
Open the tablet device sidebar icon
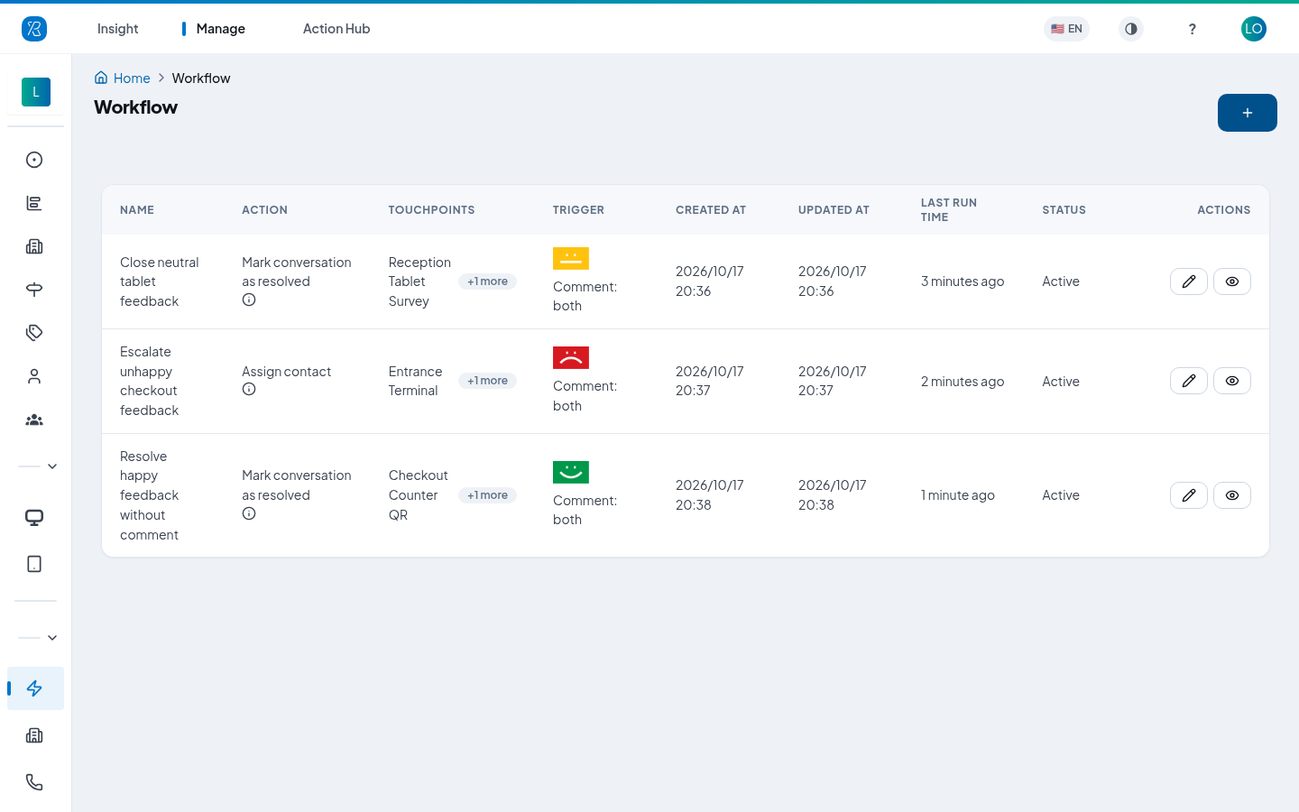tap(34, 564)
